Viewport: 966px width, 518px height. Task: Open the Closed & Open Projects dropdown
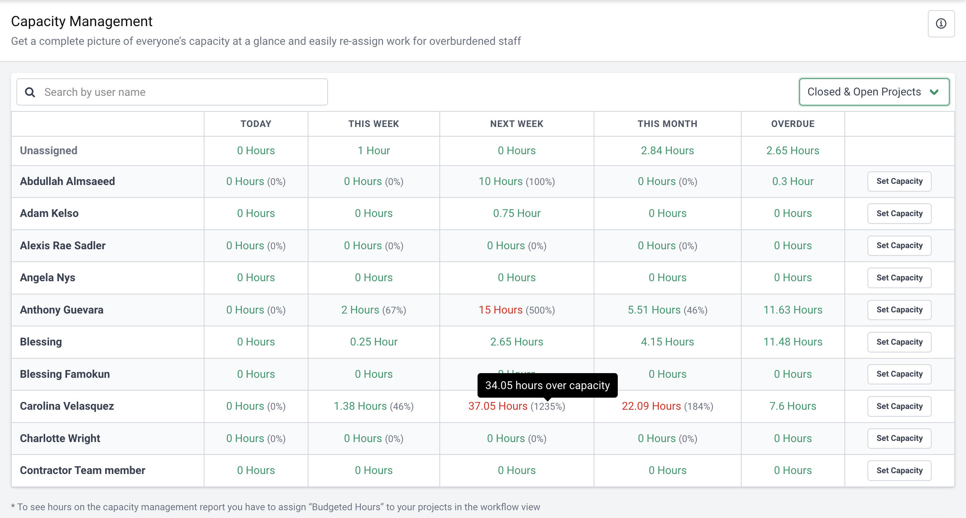(x=874, y=92)
